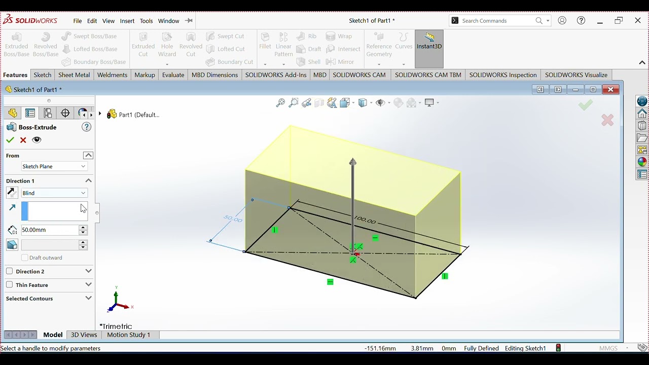
Task: Open Custom Properties task pane icon
Action: click(642, 174)
